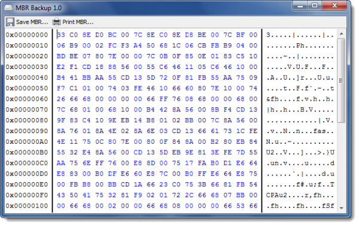Viewport: 359px width, 226px height.
Task: Minimize the MBR Backup window
Action: [x=300, y=5]
